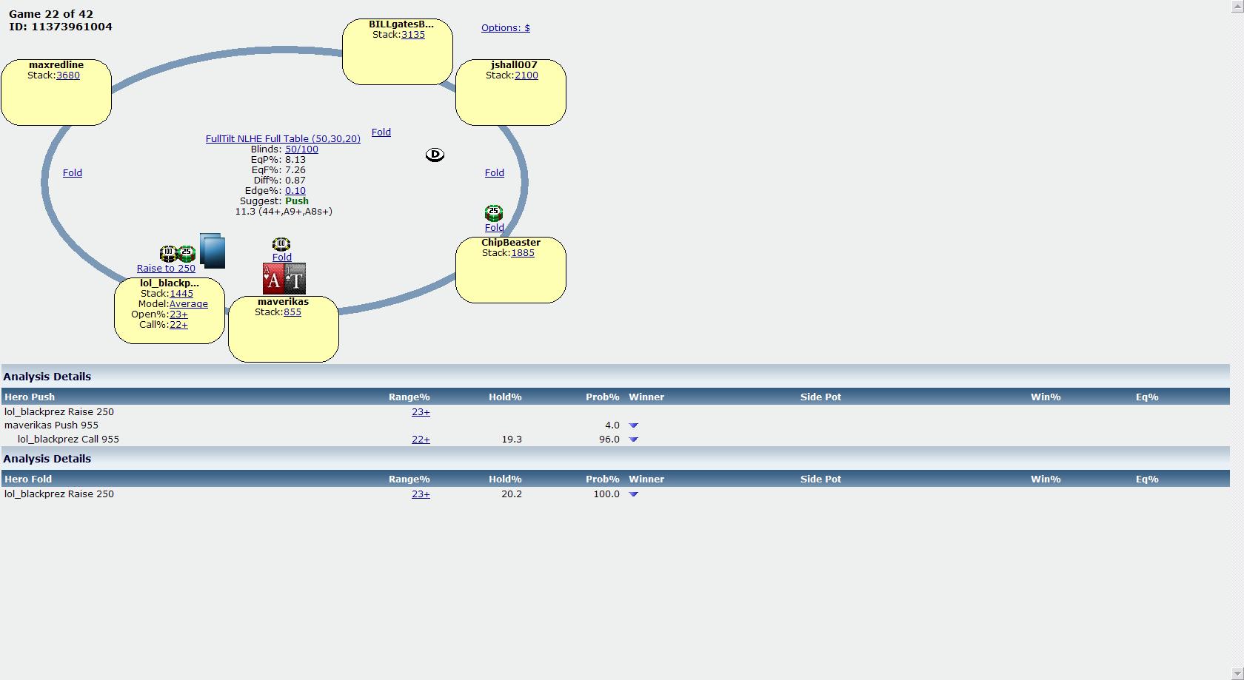Select the gray Ten hole card
This screenshot has height=680, width=1244.
point(295,279)
